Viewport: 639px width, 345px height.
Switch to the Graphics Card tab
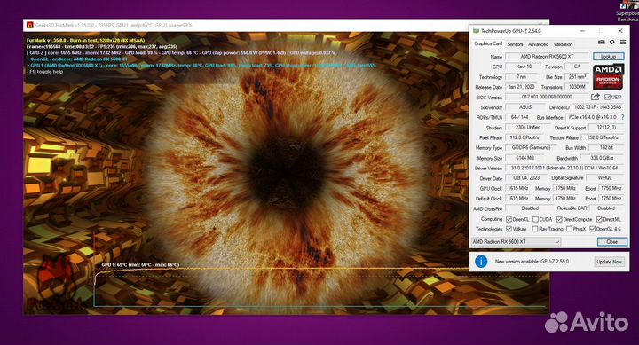[x=488, y=43]
